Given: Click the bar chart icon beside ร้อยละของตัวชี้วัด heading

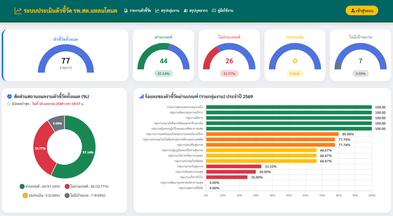Looking at the screenshot, I should coord(141,96).
